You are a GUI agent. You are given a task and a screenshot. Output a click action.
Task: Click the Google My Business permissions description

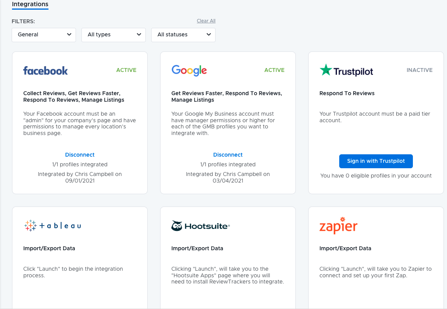223,123
